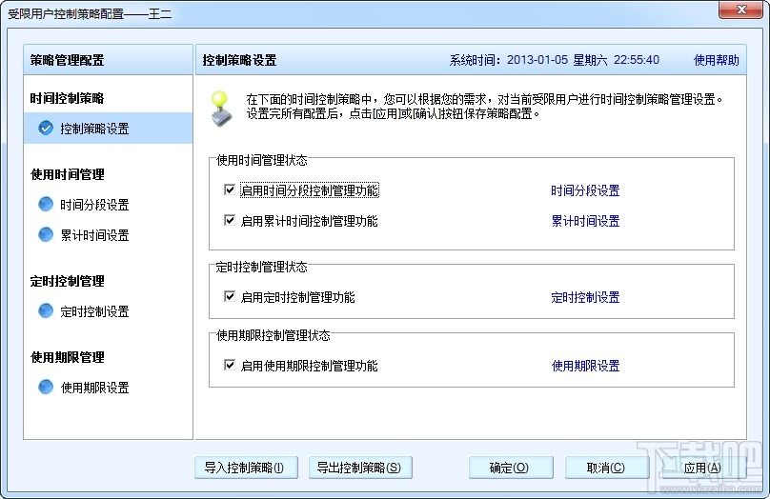Click the 使用期限设置 link on the right
The width and height of the screenshot is (770, 499).
tap(585, 366)
